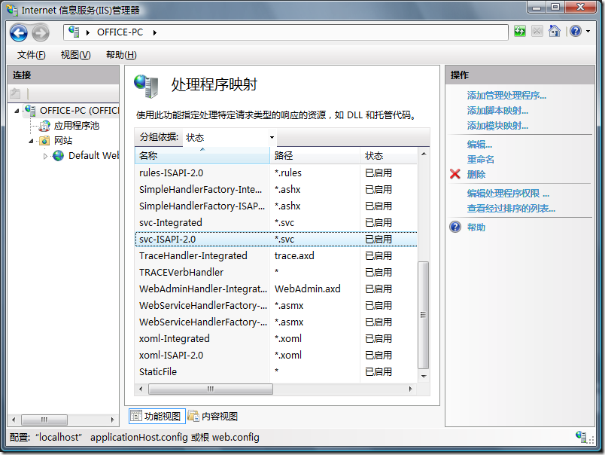Viewport: 605px width, 455px height.
Task: Click the Home icon in toolbar
Action: click(x=555, y=32)
